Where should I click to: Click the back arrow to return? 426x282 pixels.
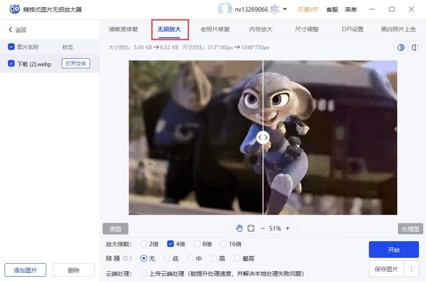11,30
